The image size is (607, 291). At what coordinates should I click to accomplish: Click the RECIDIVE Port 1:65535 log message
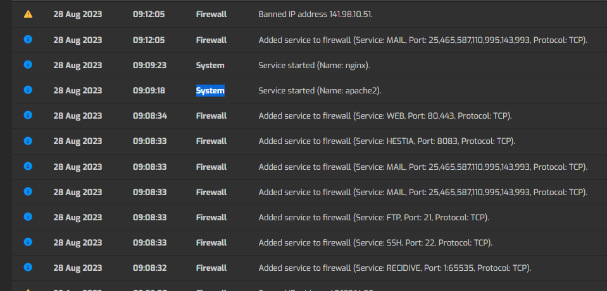(395, 268)
